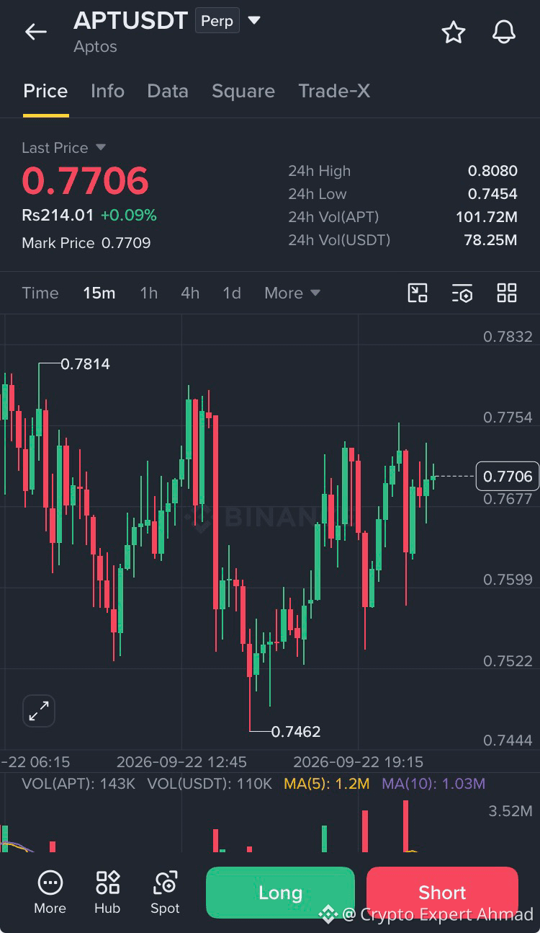Select the 1h interval

pos(148,293)
